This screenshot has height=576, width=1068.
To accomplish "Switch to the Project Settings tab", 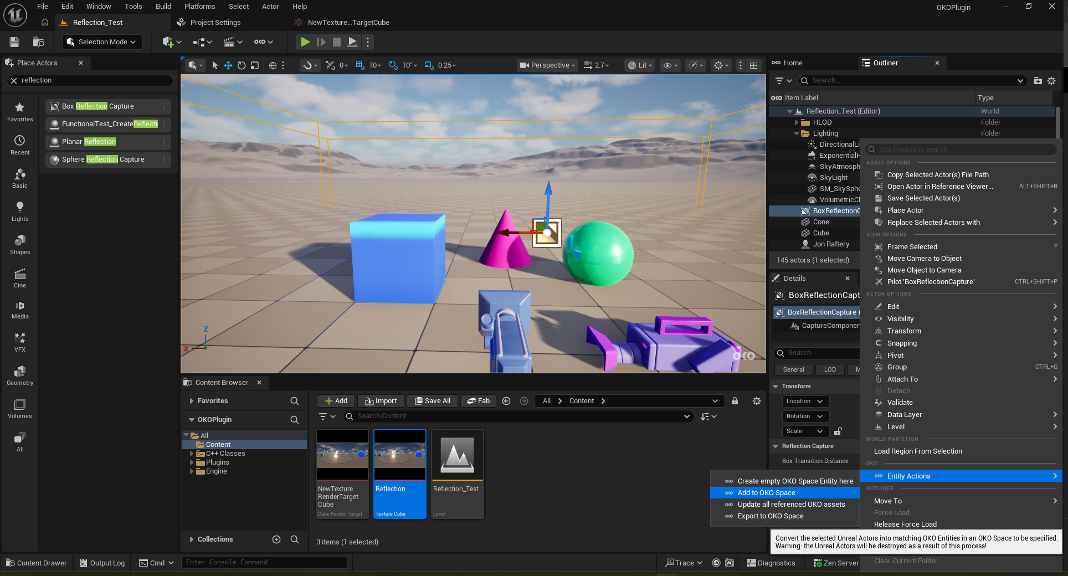I will (215, 23).
